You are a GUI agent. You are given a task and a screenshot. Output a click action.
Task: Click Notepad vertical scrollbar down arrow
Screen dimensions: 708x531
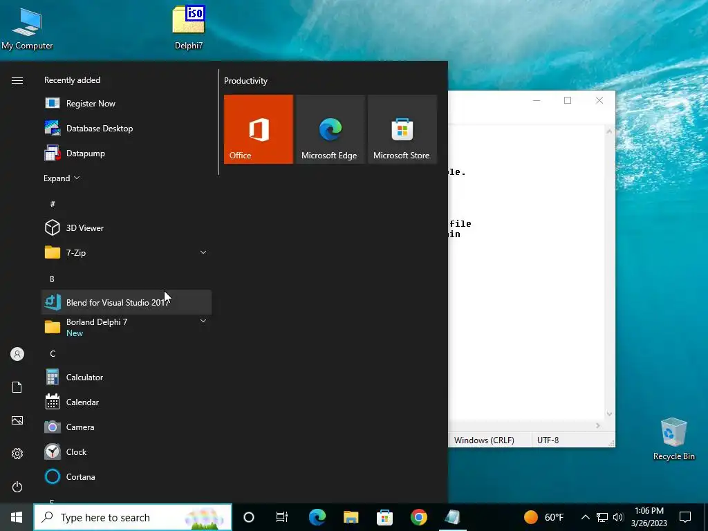point(610,414)
